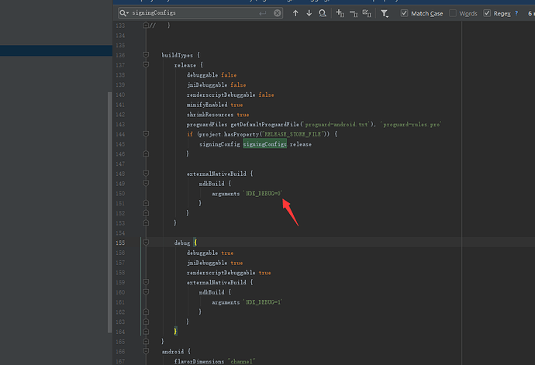Untick the Regex checkbox

(x=487, y=13)
